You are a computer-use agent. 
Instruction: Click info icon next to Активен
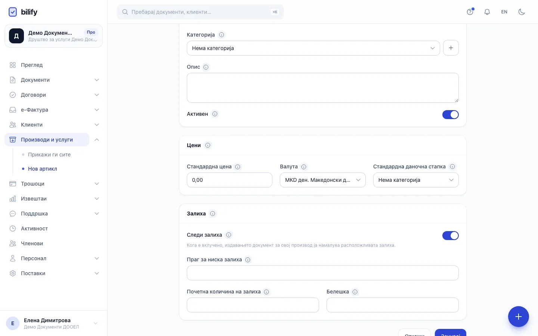[x=215, y=114]
